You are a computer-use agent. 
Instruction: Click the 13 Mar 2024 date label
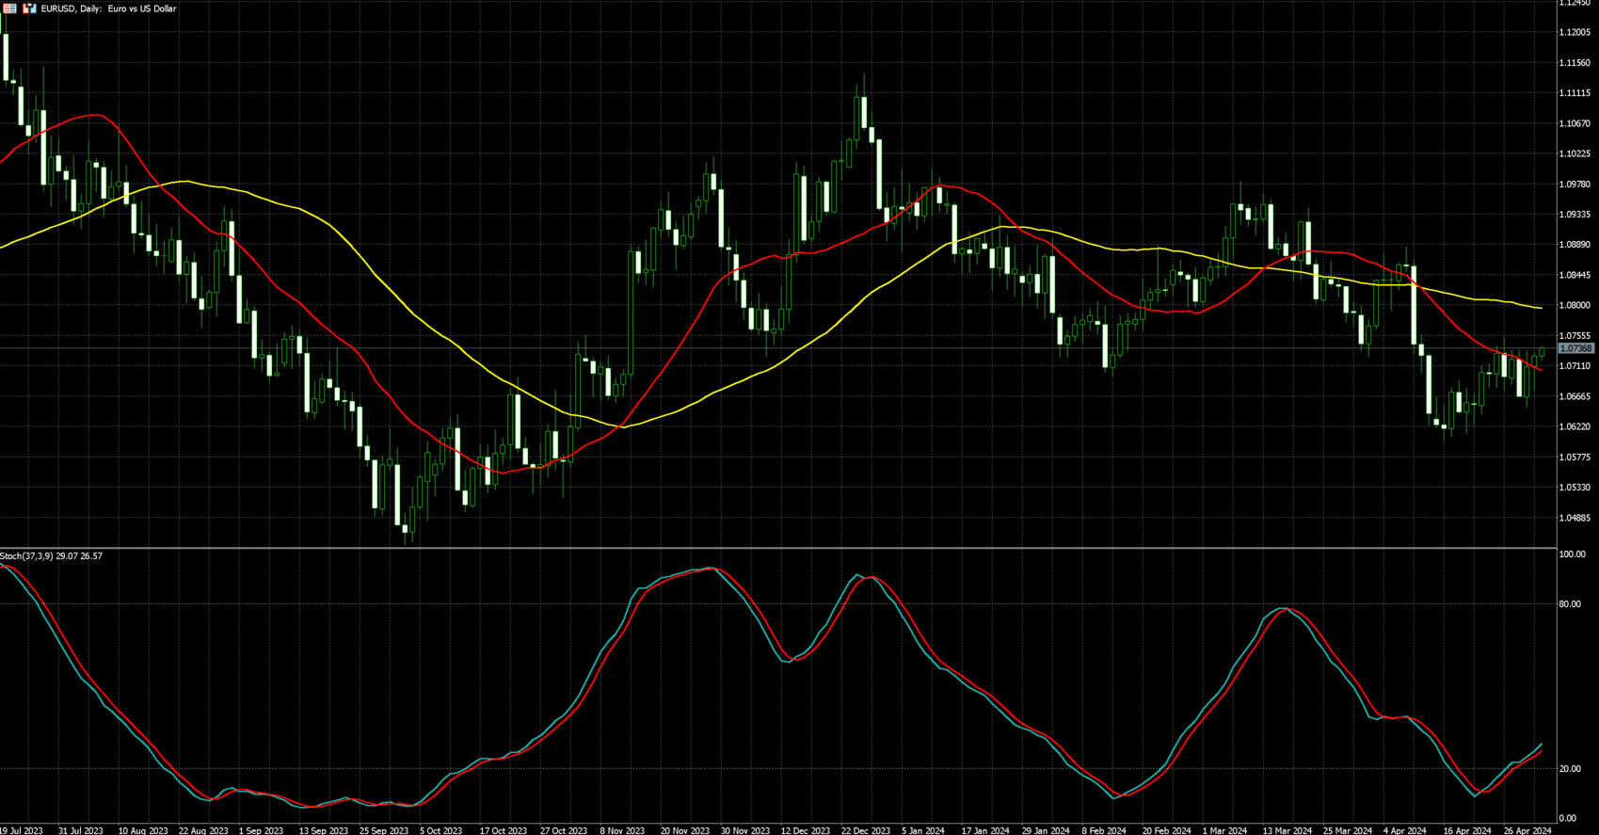click(x=1287, y=830)
